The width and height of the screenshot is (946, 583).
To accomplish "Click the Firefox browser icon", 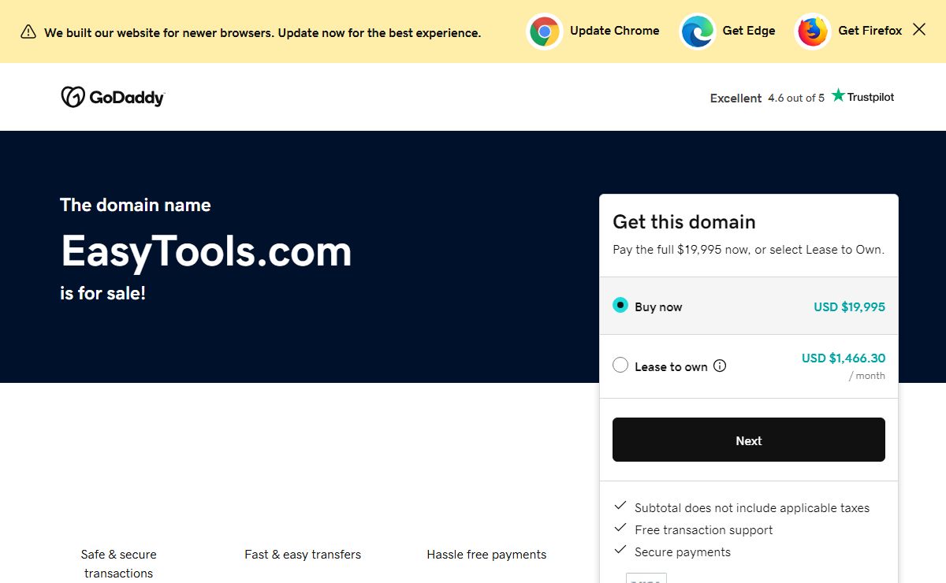I will (x=813, y=32).
